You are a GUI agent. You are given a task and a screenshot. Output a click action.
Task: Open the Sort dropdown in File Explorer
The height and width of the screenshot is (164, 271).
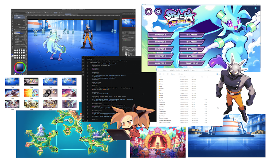coord(174,74)
